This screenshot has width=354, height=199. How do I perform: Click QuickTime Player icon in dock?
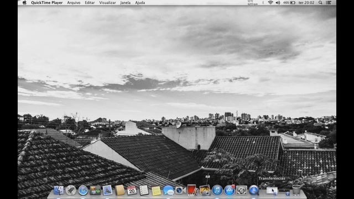click(254, 190)
